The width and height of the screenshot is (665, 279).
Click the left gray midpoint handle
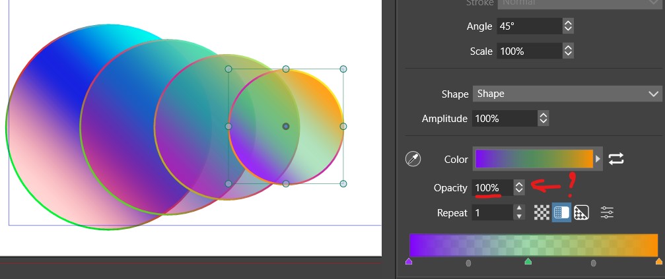click(468, 263)
